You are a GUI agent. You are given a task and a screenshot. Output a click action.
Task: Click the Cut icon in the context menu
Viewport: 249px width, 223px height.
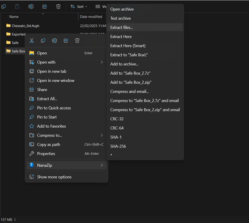click(31, 40)
